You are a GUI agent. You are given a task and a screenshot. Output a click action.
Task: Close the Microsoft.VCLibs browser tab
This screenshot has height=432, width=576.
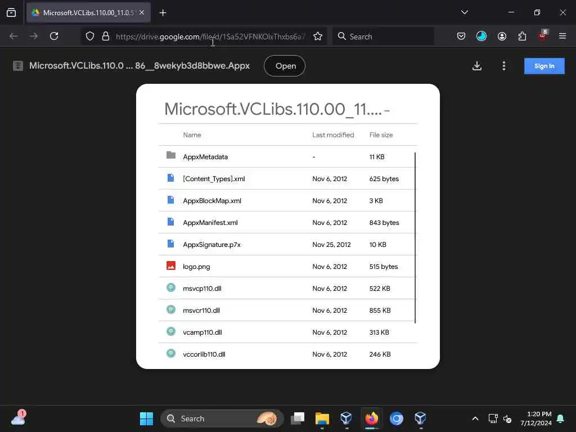[x=142, y=13]
